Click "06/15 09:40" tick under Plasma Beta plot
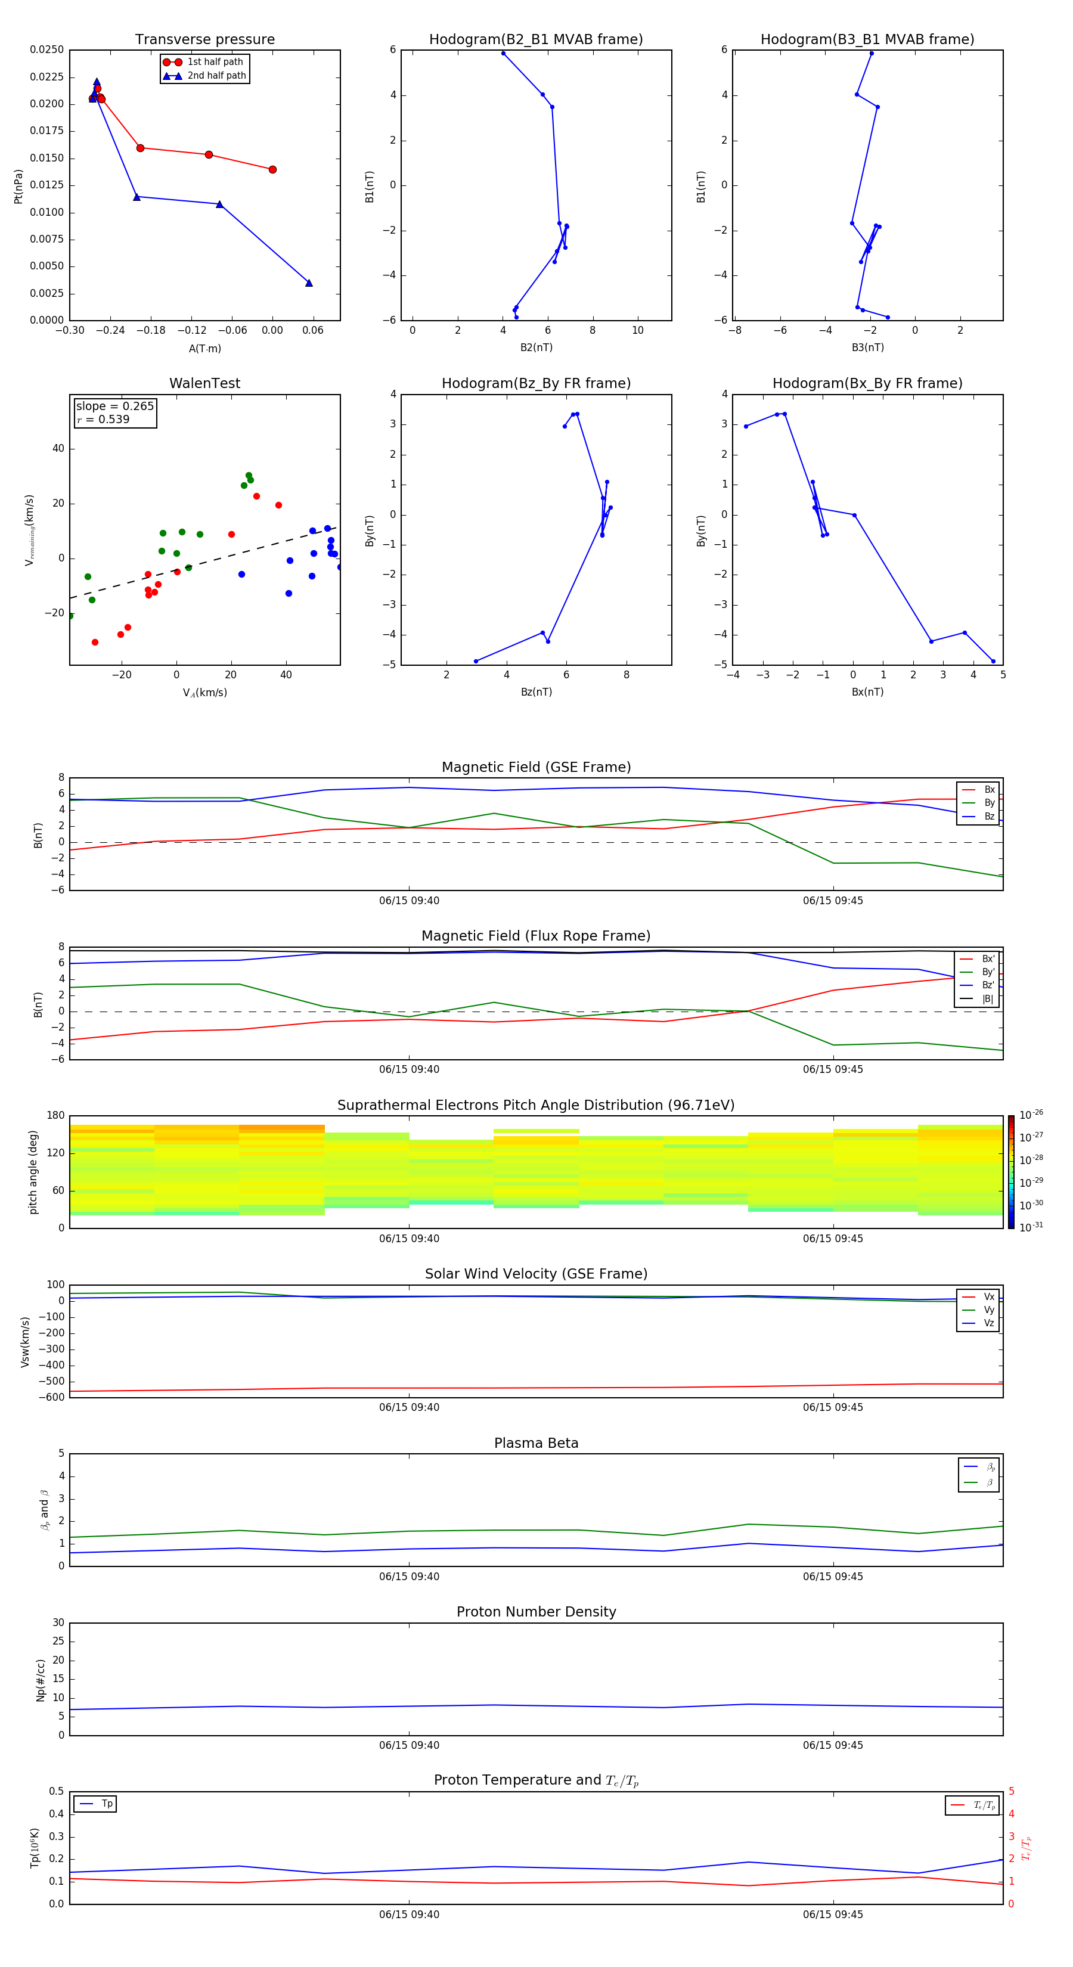This screenshot has height=1967, width=1073. coord(410,1577)
